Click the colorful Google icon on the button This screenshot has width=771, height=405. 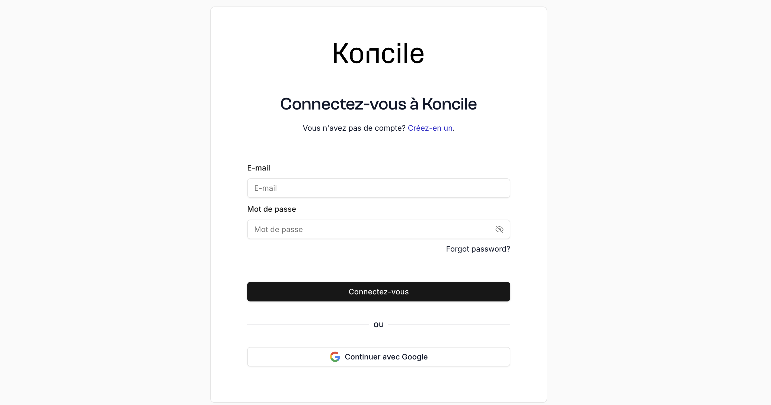point(335,356)
